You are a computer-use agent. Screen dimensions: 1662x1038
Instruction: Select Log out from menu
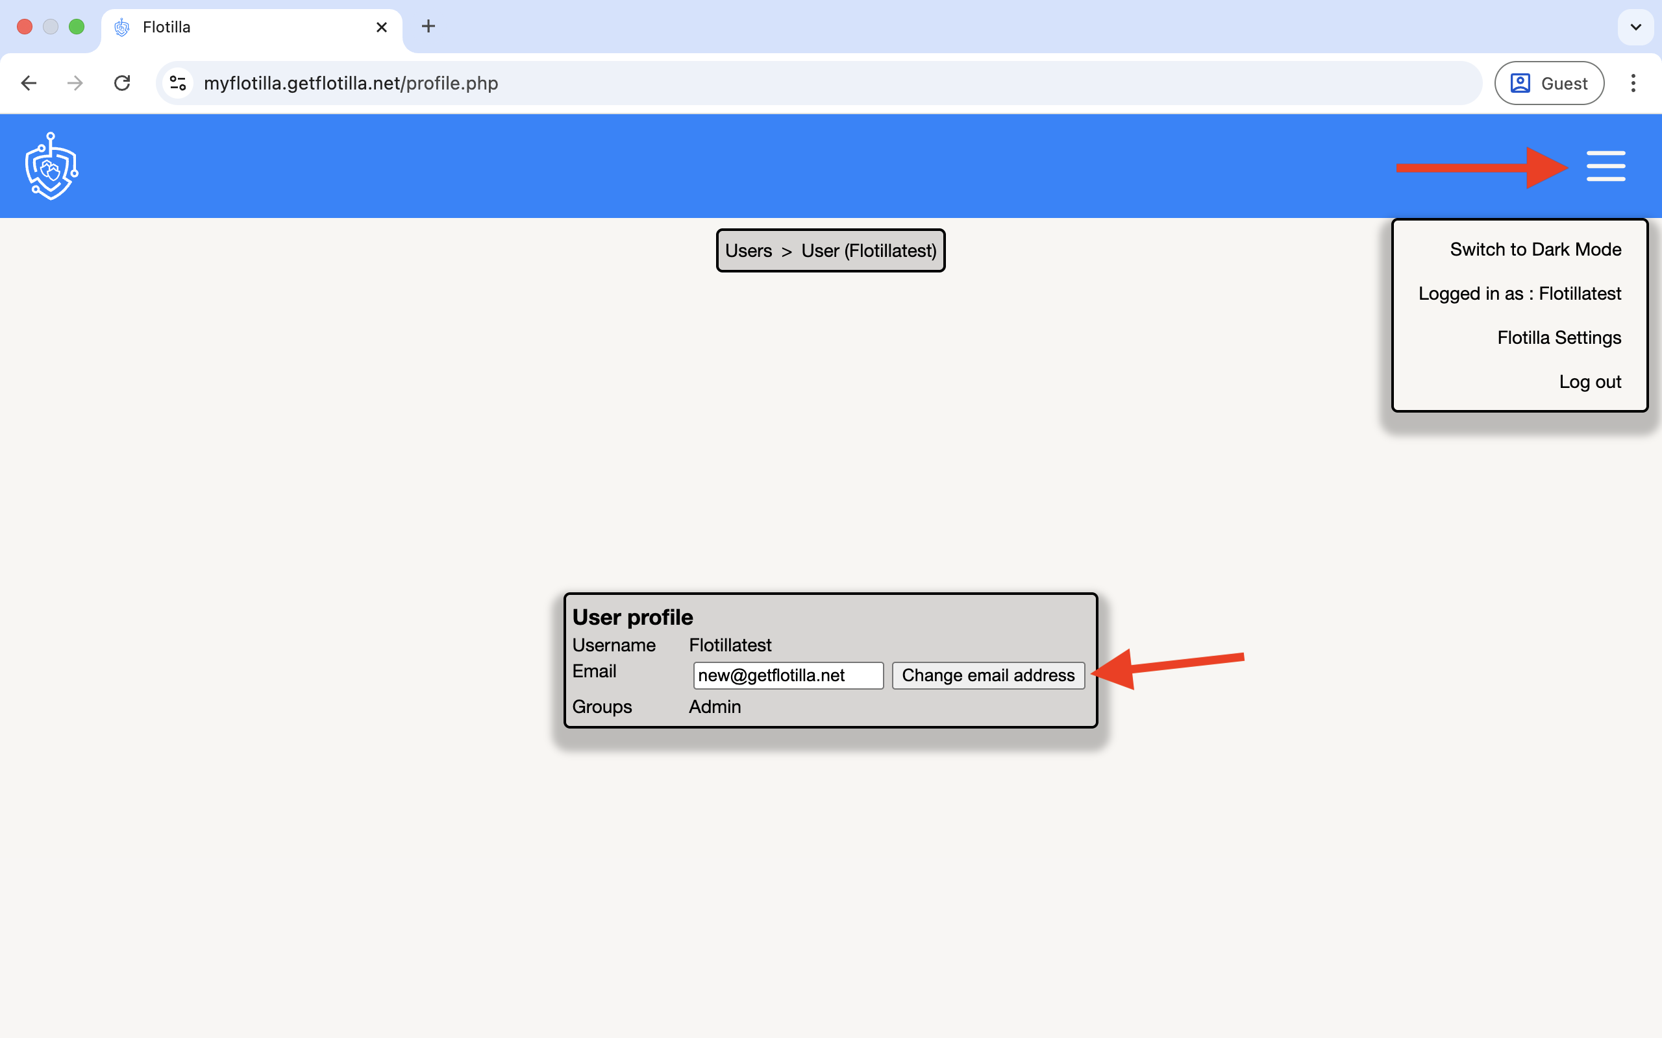coord(1589,381)
